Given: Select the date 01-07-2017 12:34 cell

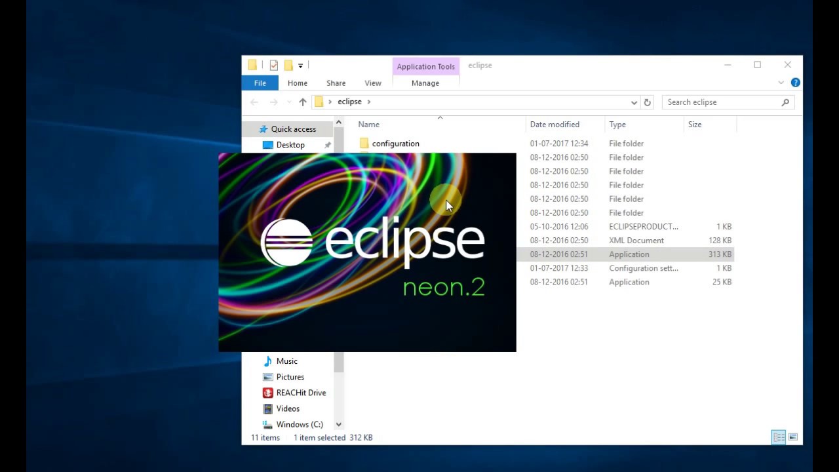Looking at the screenshot, I should tap(559, 144).
